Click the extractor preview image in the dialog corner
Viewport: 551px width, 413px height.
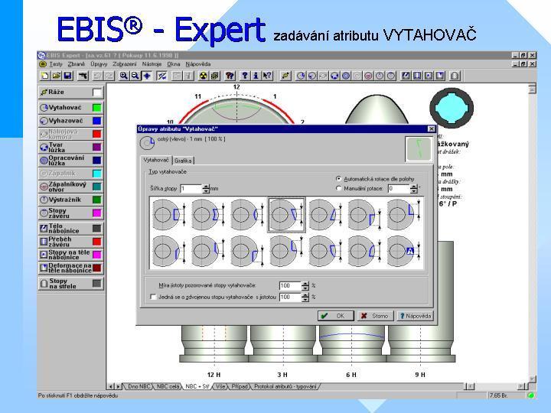pos(419,149)
